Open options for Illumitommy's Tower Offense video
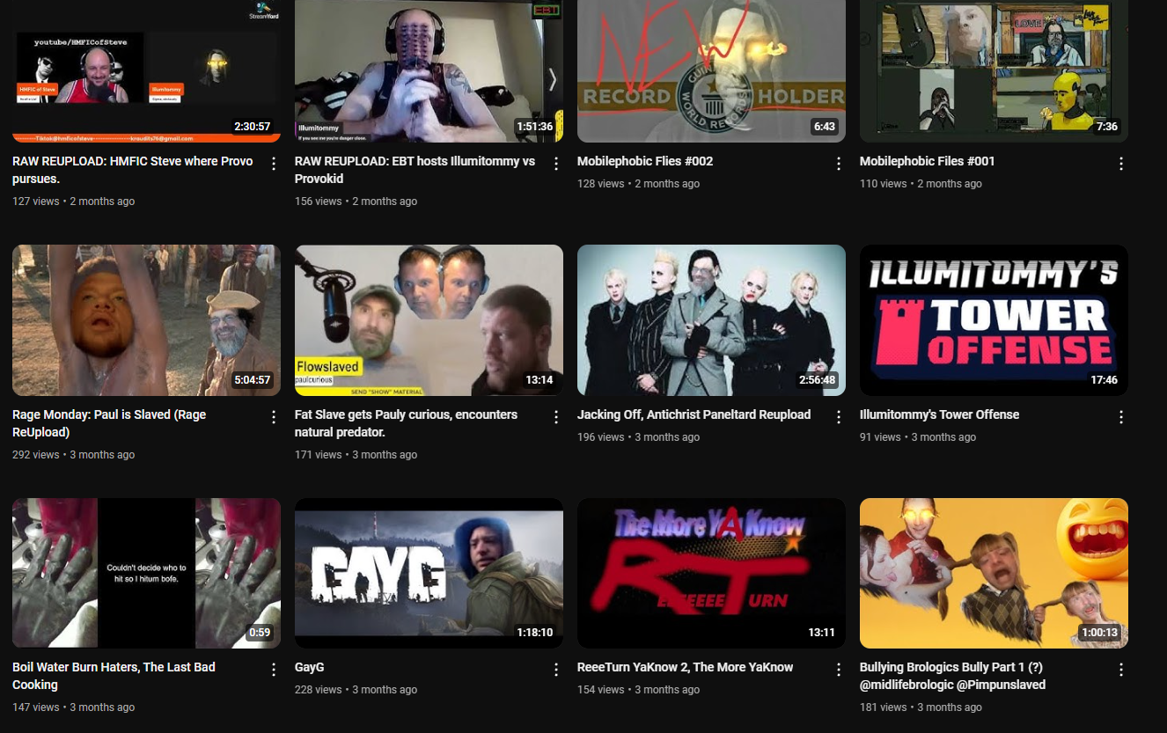This screenshot has width=1167, height=733. (x=1121, y=417)
